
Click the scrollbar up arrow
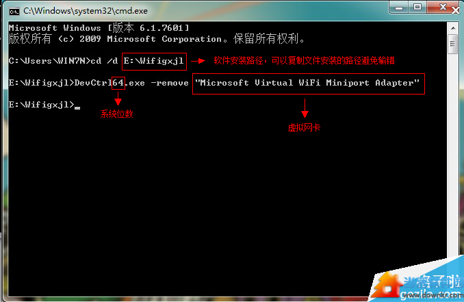tap(453, 28)
